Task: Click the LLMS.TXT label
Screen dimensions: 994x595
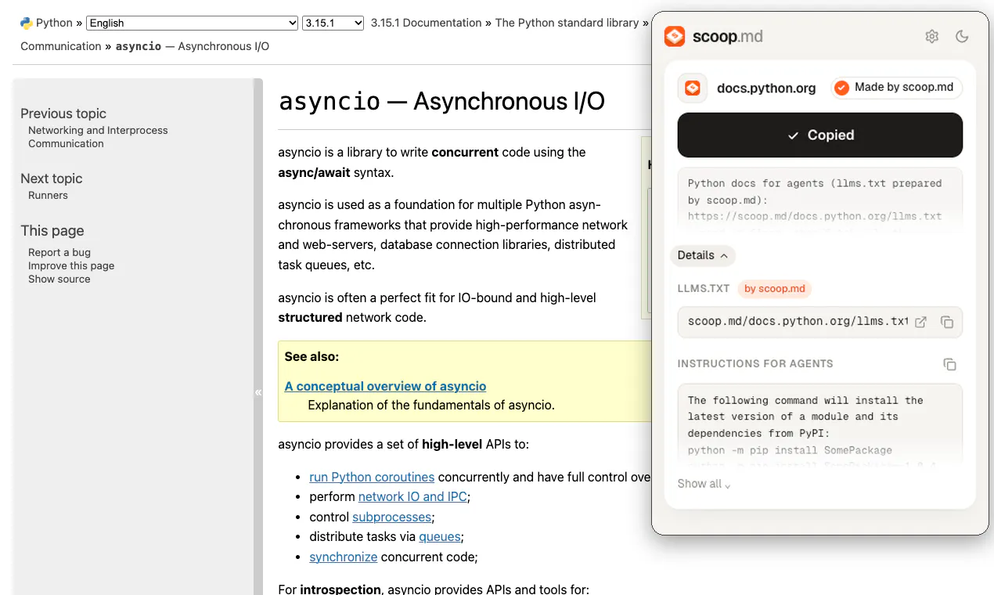Action: 704,288
